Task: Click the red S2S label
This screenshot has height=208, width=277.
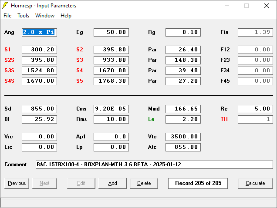Action: 9,60
